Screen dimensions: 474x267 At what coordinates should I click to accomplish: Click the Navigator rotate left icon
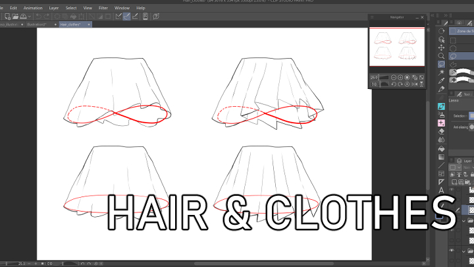pos(394,84)
